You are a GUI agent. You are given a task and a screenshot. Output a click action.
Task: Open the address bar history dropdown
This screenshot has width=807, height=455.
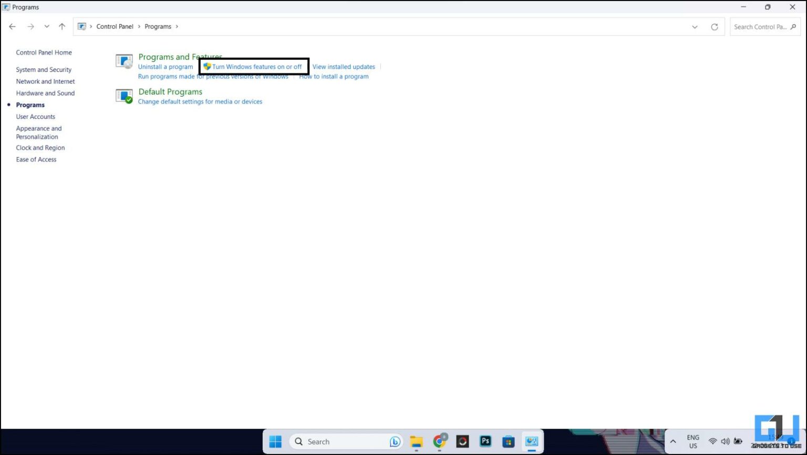coord(695,26)
